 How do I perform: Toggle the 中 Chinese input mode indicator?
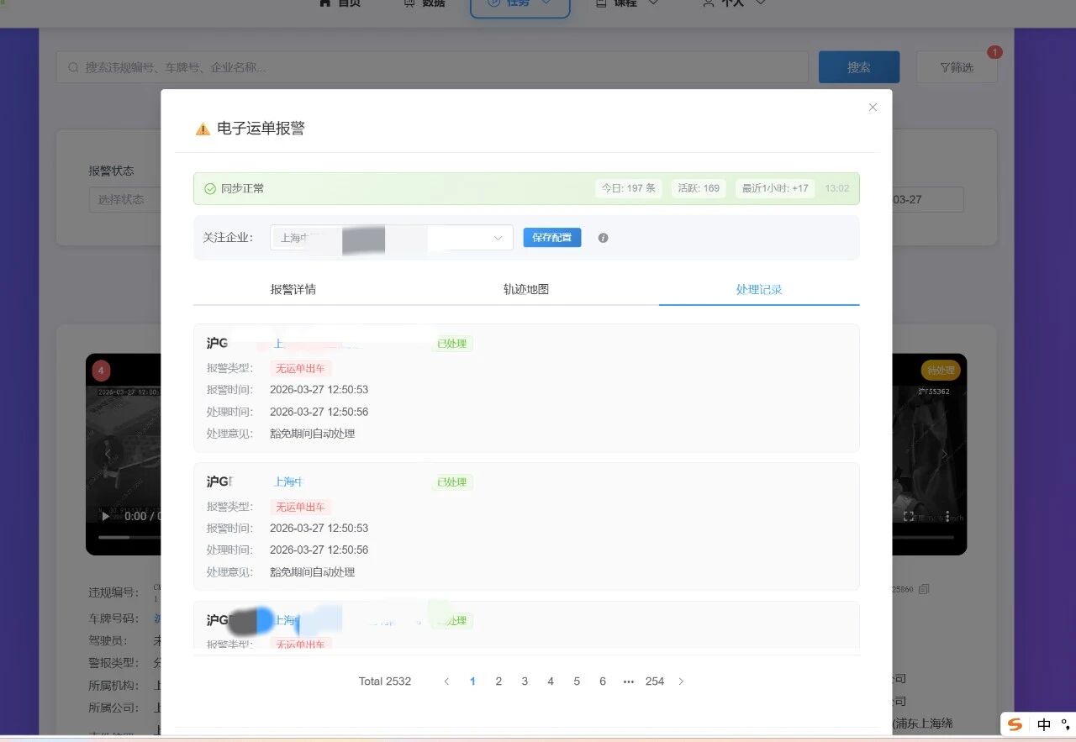(1044, 724)
